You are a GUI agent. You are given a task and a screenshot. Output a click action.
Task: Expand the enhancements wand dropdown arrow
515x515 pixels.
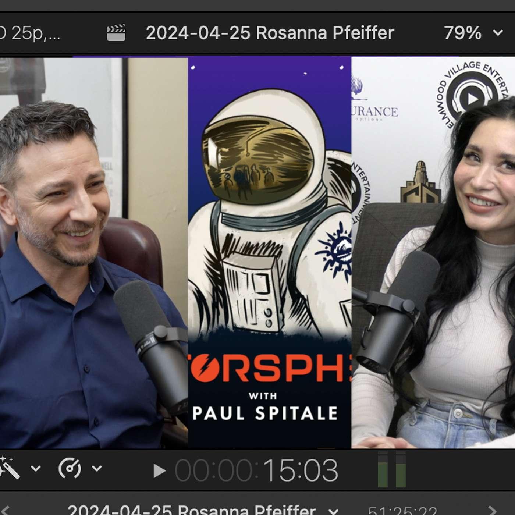tap(36, 468)
